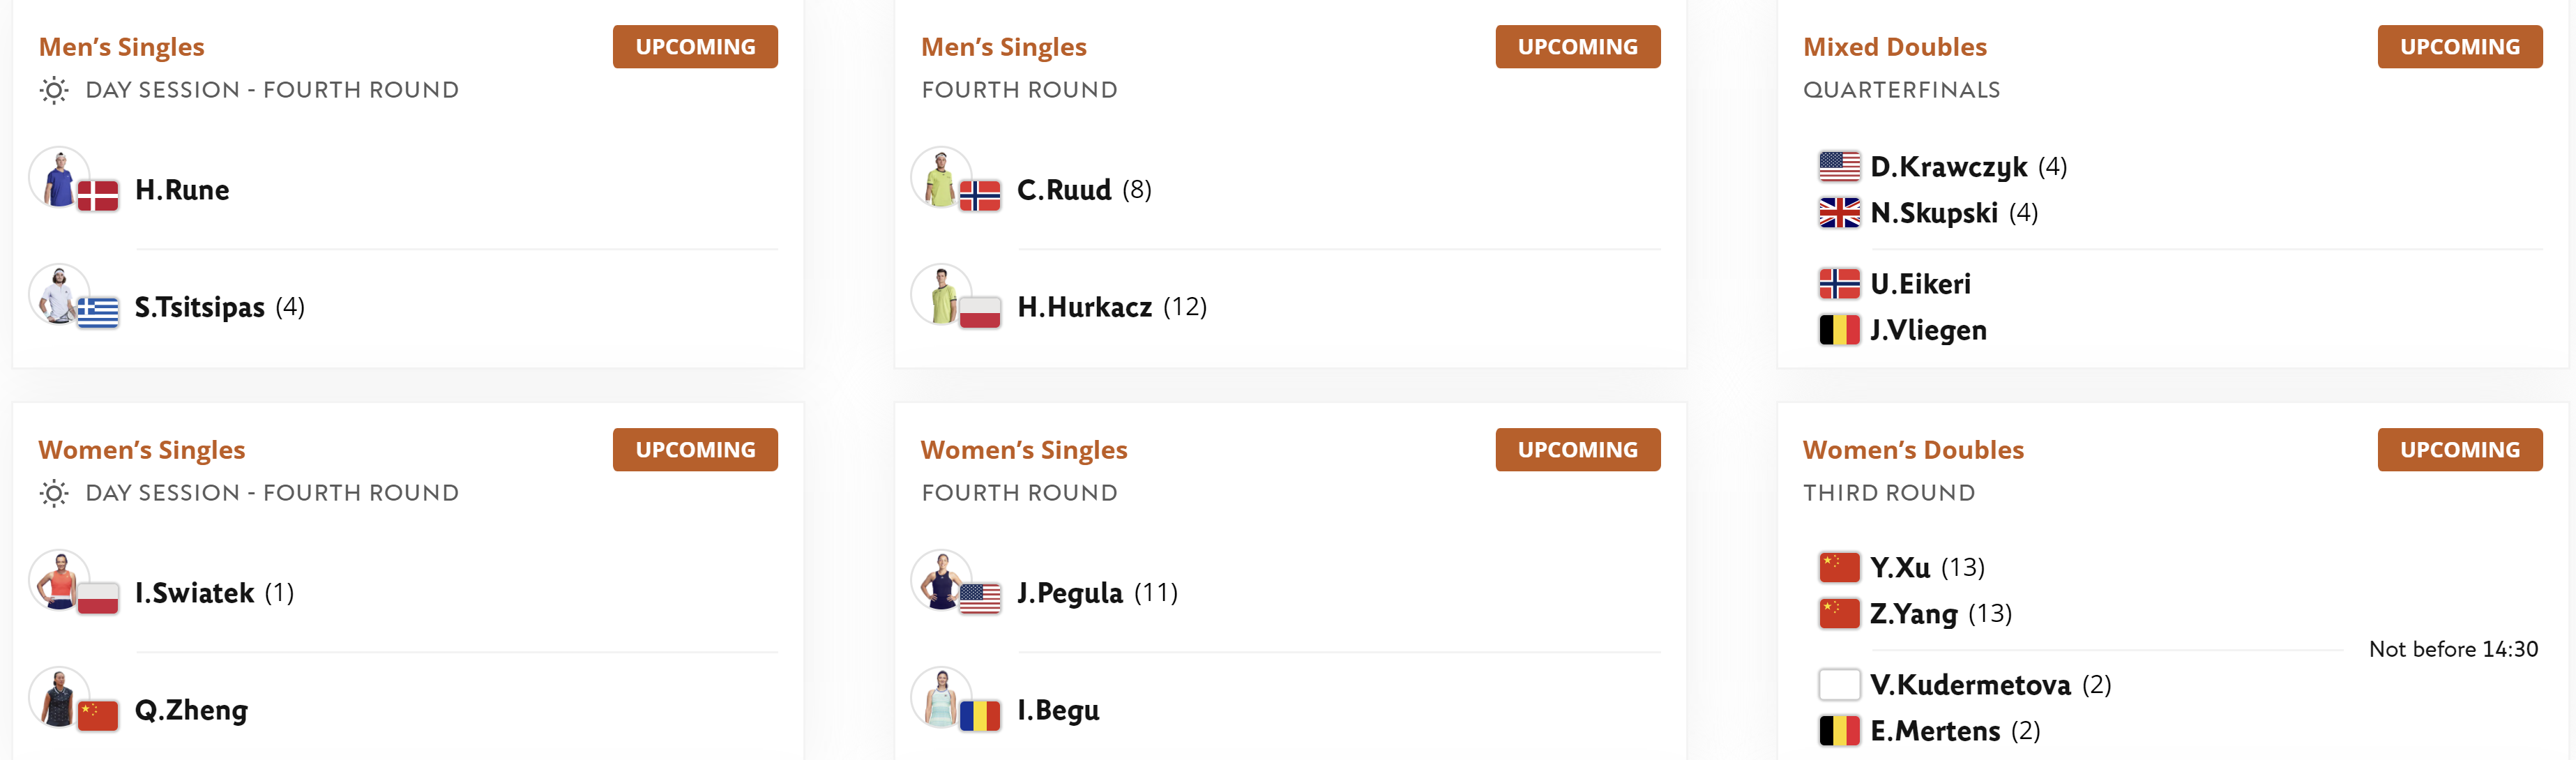Open I.Swiatek player name link
Screen dimensions: 2576x760
point(195,593)
